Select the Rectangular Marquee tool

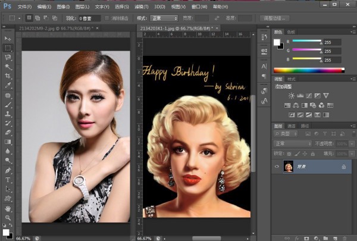(x=8, y=48)
